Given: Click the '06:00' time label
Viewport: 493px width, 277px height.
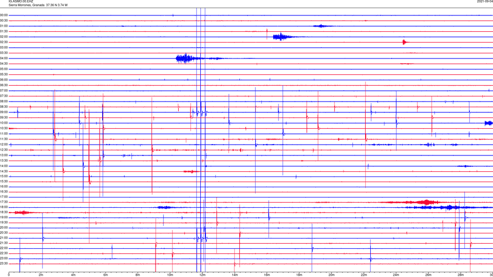Looking at the screenshot, I should pyautogui.click(x=4, y=80).
